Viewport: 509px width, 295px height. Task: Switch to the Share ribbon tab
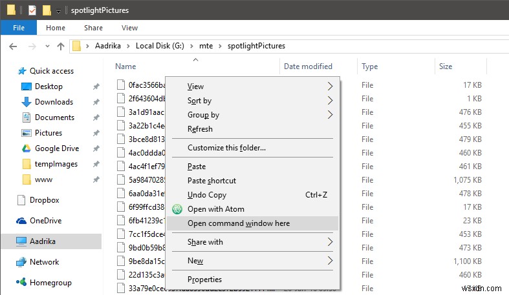(93, 28)
